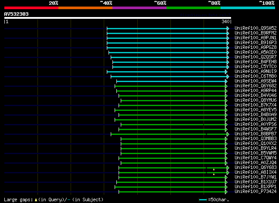The width and height of the screenshot is (279, 203).
Task: Select the UniRef100_Q6Y683 label
Action: (x=255, y=168)
